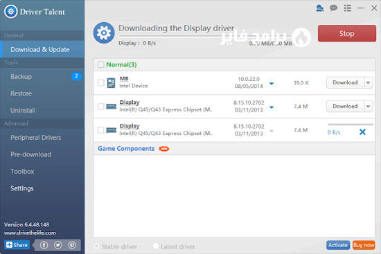Click the Normal(3) group heading
This screenshot has height=254, width=381.
pos(121,64)
